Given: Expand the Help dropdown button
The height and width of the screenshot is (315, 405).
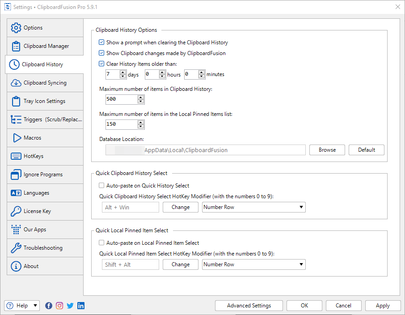Looking at the screenshot, I should (35, 306).
